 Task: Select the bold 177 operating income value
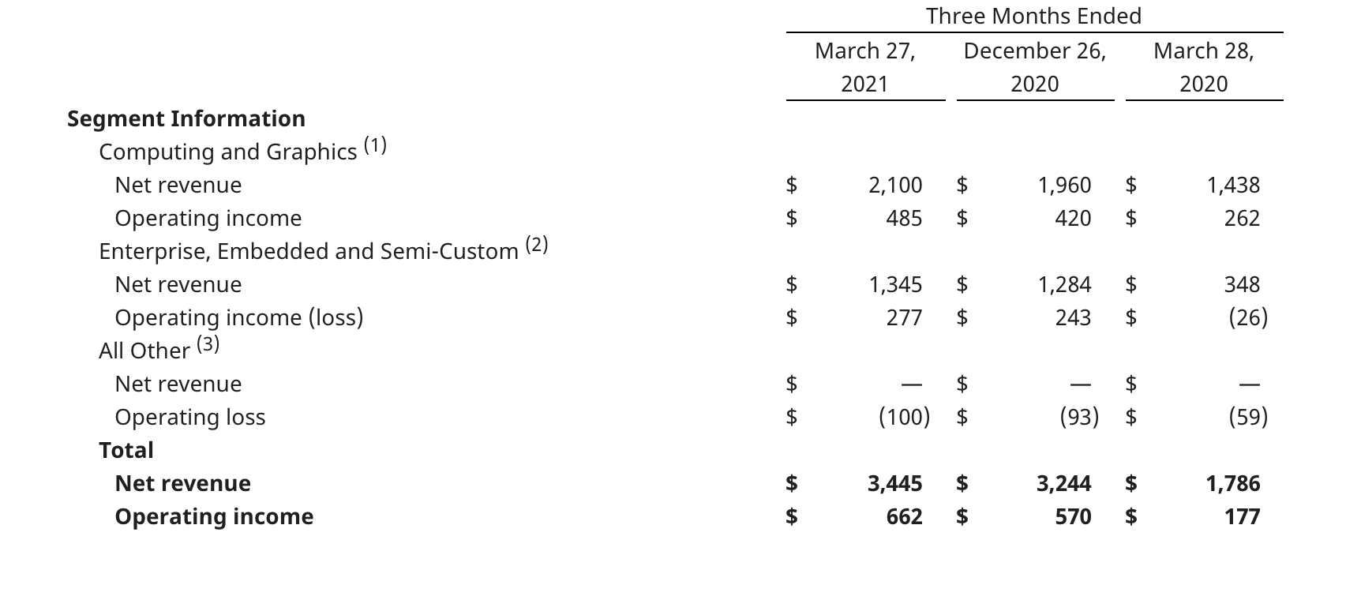point(1243,516)
